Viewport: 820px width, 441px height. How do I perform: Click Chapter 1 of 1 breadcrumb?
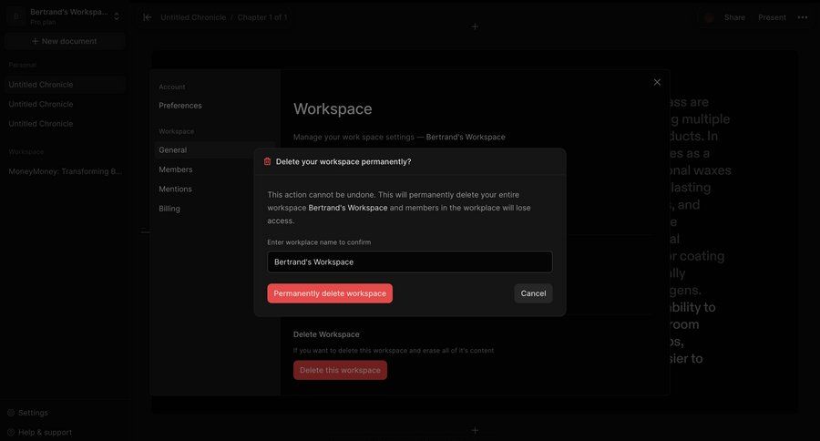[x=262, y=17]
